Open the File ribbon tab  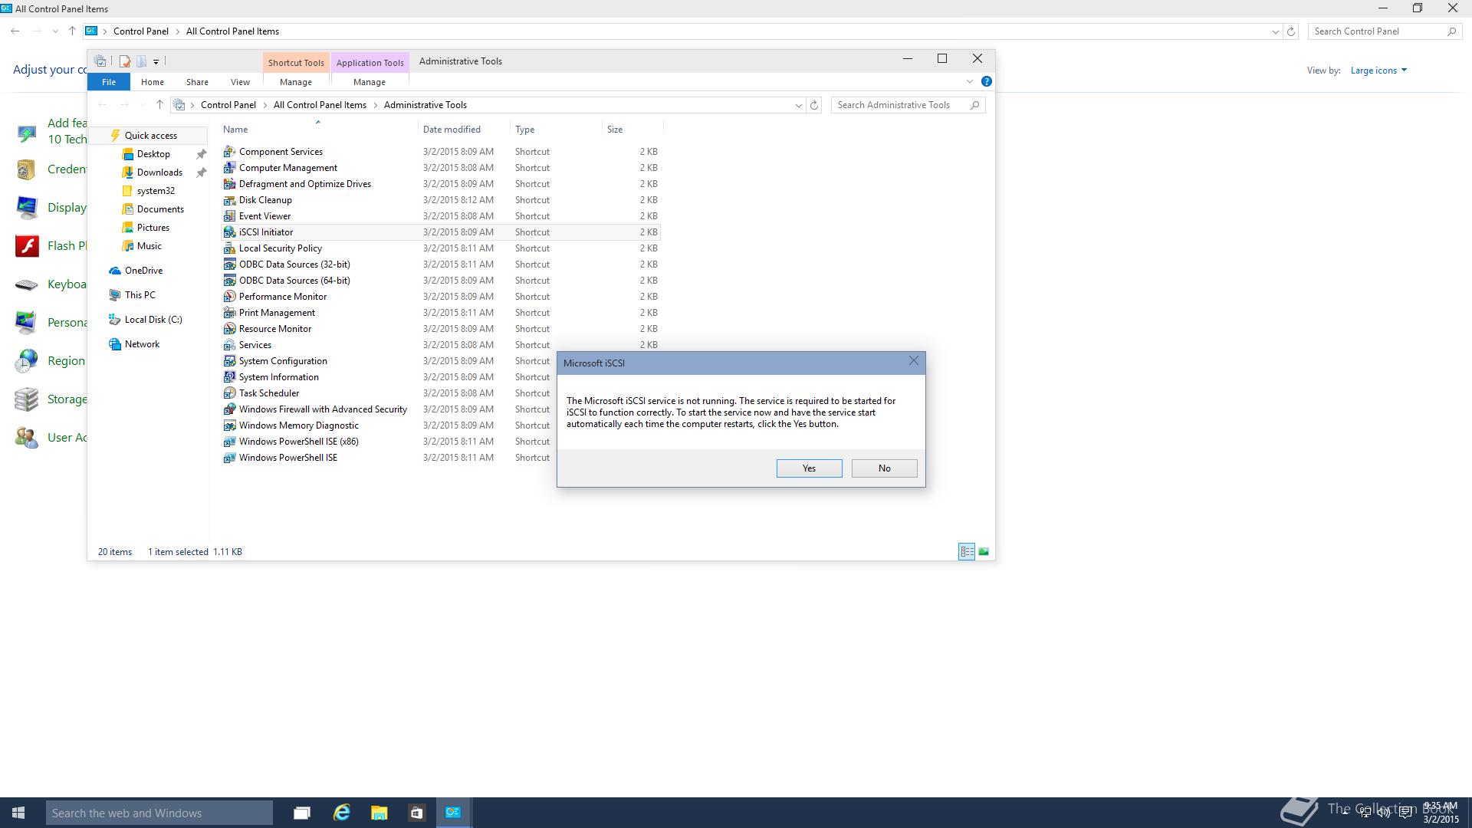point(109,82)
